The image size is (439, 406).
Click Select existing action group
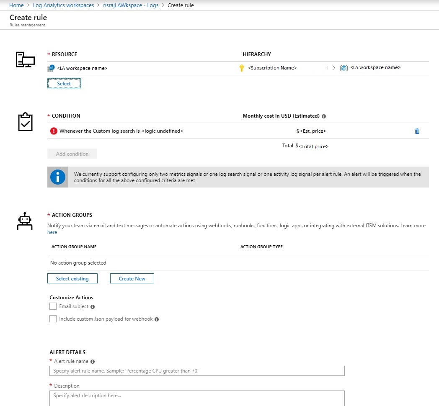coord(72,278)
